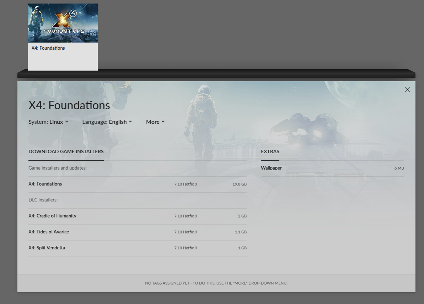The height and width of the screenshot is (304, 424).
Task: Download the X4: Cradle of Humanity DLC installer
Action: [138, 216]
